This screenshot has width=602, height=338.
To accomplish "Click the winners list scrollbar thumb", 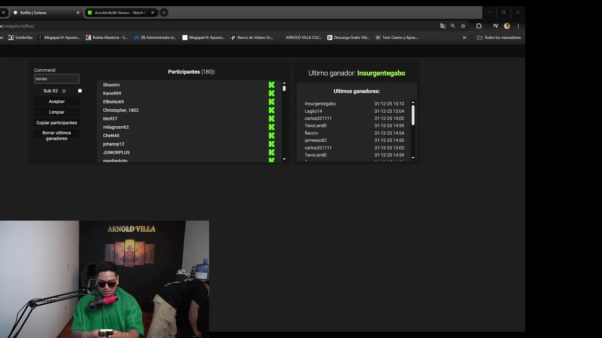I will pos(413,115).
